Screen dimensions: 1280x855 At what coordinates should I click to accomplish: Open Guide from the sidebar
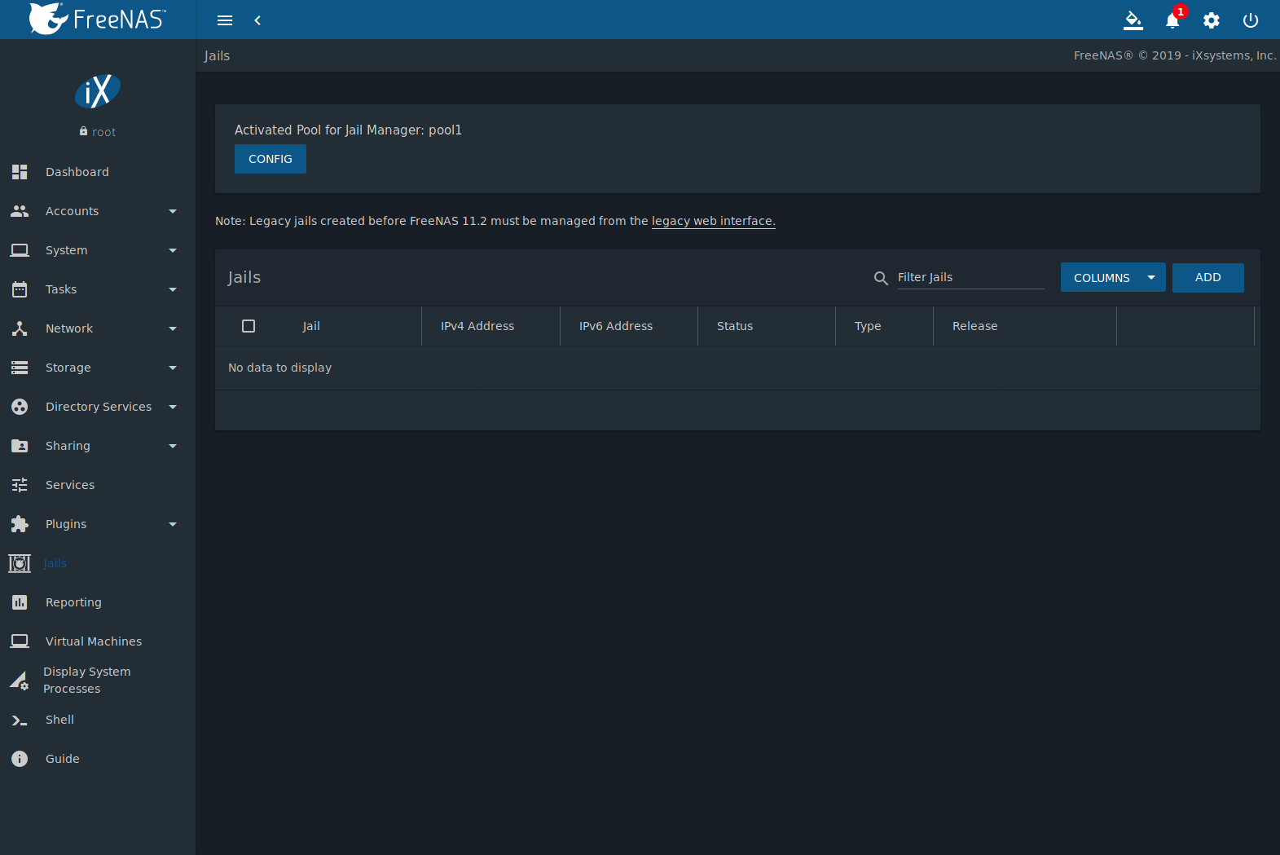[63, 759]
